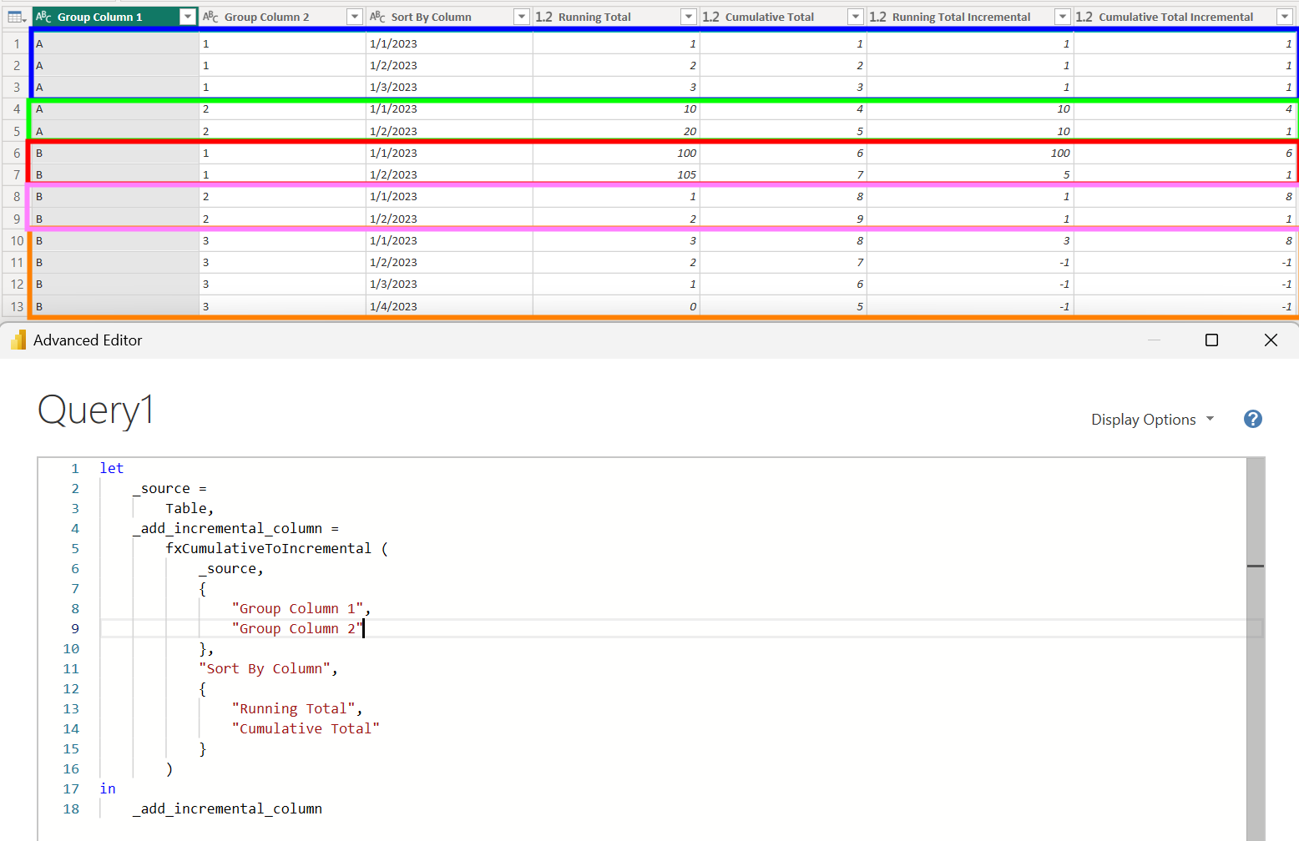Screen dimensions: 1299x841
Task: Close the Advanced Editor dialog
Action: [1271, 340]
